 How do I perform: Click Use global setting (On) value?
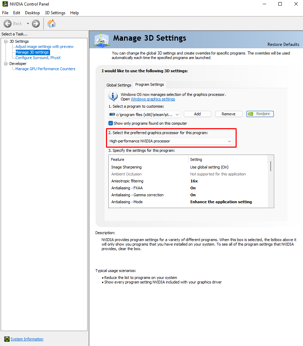pyautogui.click(x=209, y=167)
